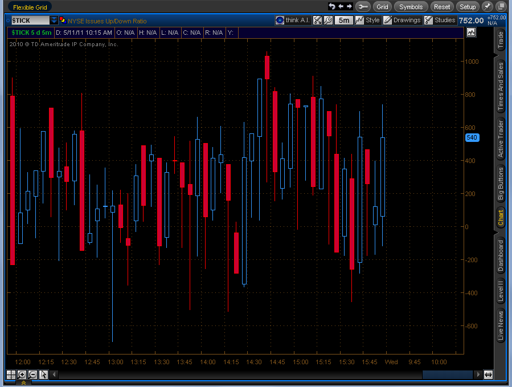Click the 12:00 time axis label
The height and width of the screenshot is (387, 512).
pos(23,362)
